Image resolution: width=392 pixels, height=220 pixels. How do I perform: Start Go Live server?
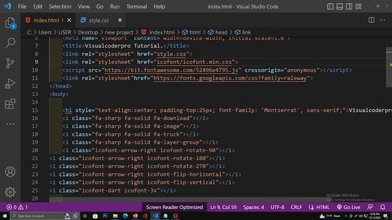(349, 207)
